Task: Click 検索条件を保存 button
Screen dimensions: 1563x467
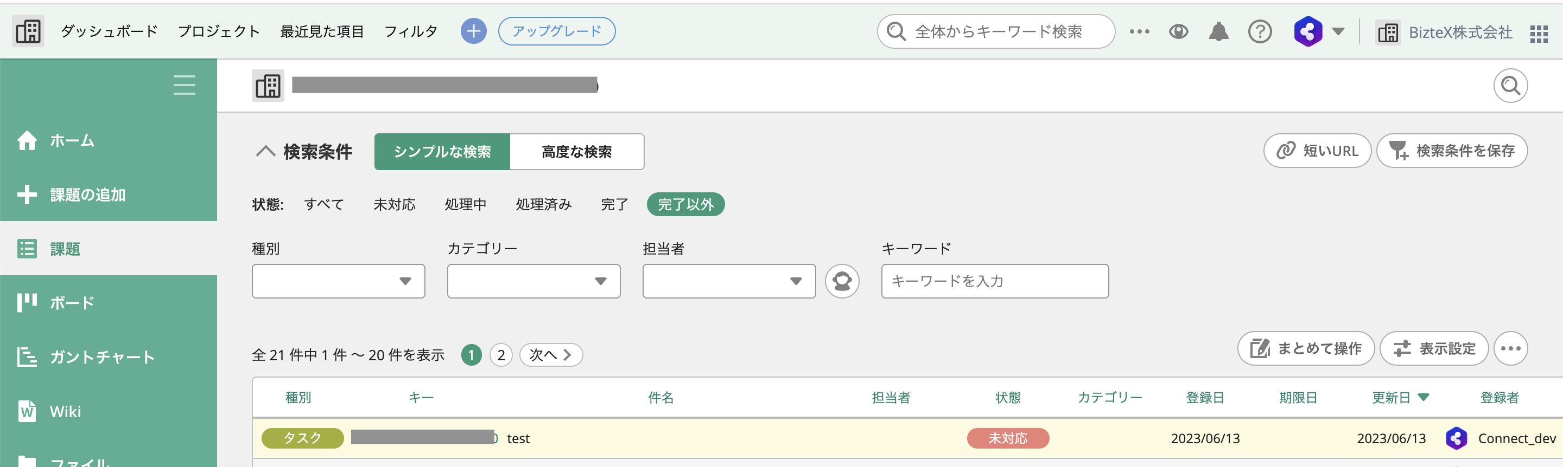Action: point(1452,150)
